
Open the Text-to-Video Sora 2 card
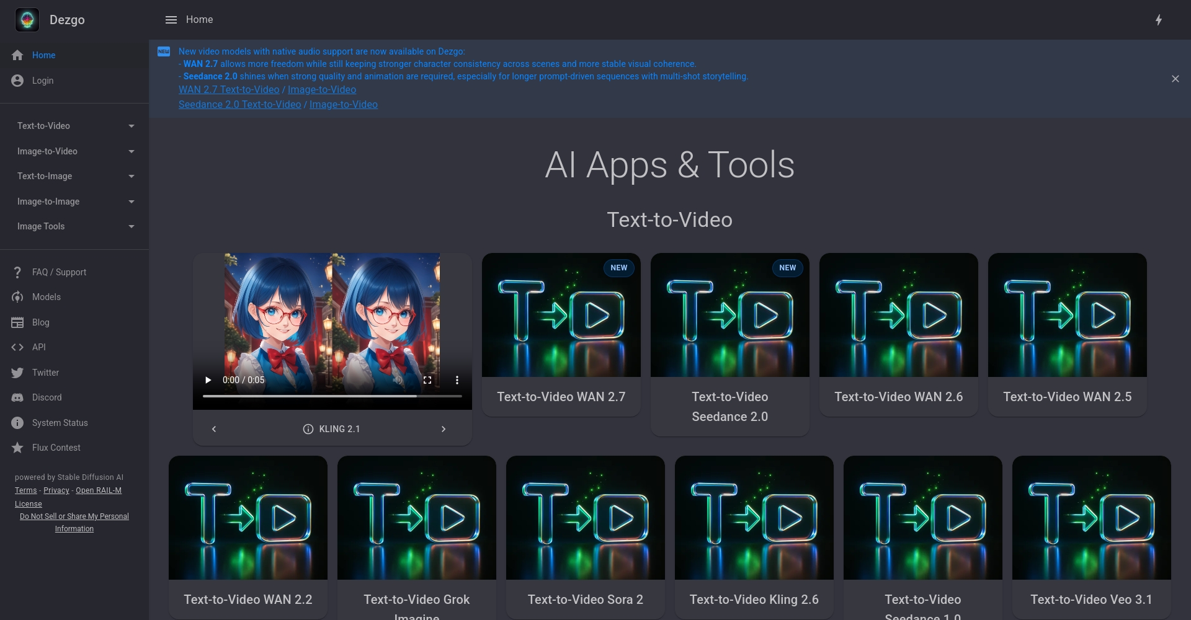click(x=586, y=538)
